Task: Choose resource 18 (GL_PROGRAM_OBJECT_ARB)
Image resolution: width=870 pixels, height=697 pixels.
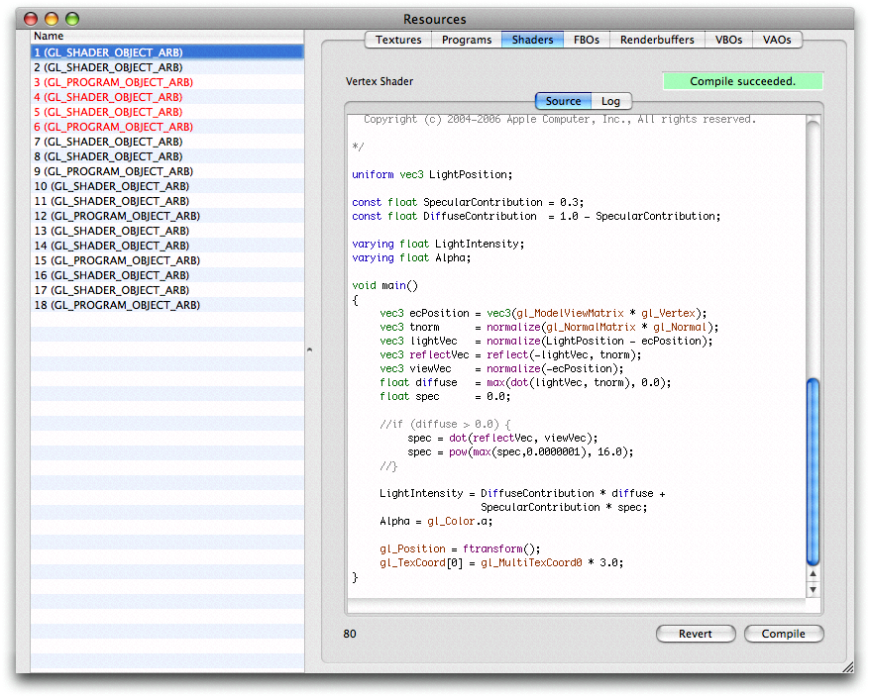Action: click(x=117, y=305)
